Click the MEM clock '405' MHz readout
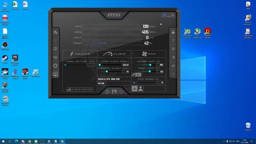 (x=145, y=32)
